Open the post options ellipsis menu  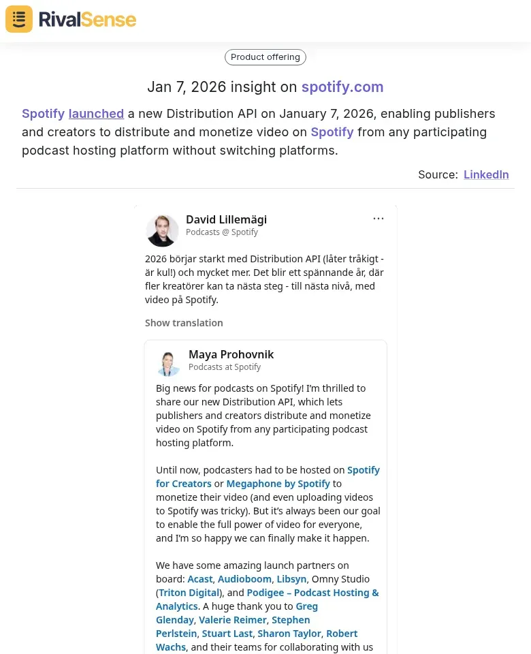click(x=379, y=218)
